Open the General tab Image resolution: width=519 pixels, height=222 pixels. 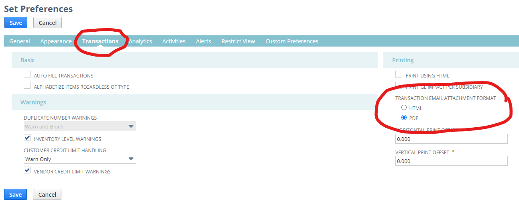[x=20, y=41]
